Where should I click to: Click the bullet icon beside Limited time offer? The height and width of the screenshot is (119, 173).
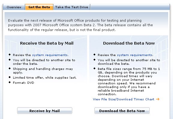point(10,77)
